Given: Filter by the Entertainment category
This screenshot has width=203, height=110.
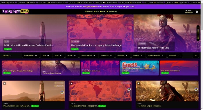Looking at the screenshot, I should [x=30, y=56].
